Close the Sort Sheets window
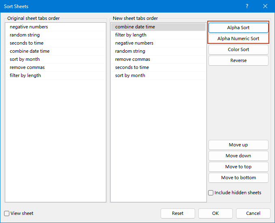Viewport: 275px width, 223px height. pyautogui.click(x=265, y=6)
